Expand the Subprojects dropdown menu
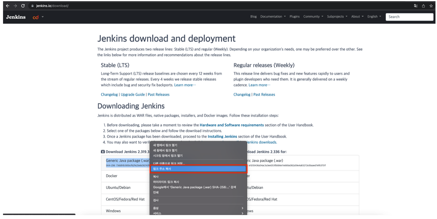 point(337,16)
